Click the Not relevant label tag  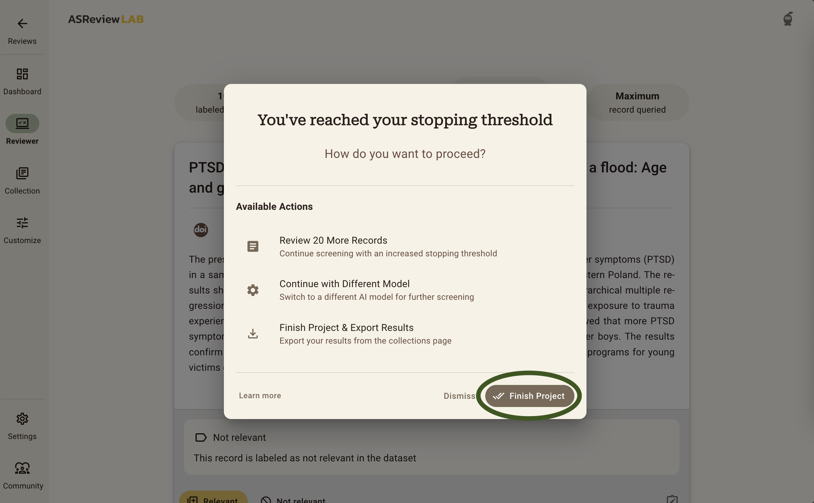pos(231,437)
